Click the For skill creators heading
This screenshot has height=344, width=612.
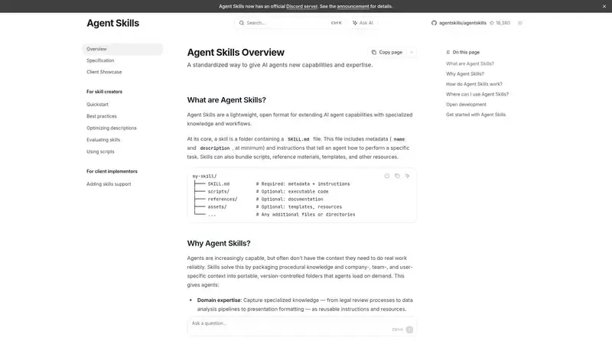[x=104, y=92]
